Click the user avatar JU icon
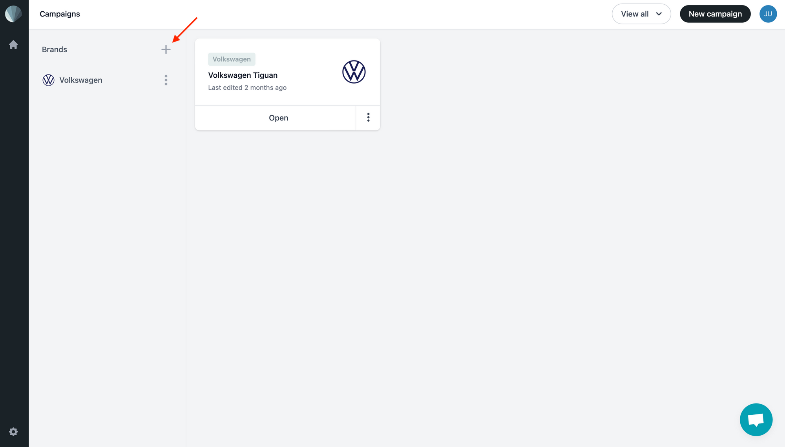 pyautogui.click(x=768, y=13)
